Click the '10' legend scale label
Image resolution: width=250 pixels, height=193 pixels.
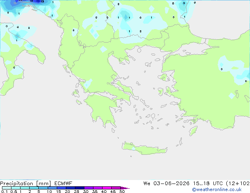49,191
